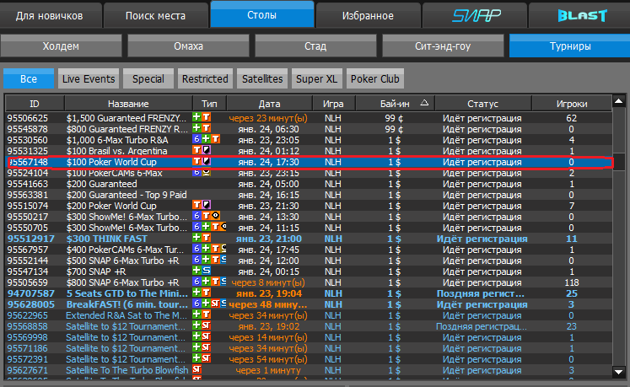Select Extended R&A Sat to The M... row
Image resolution: width=630 pixels, height=387 pixels.
(x=309, y=315)
